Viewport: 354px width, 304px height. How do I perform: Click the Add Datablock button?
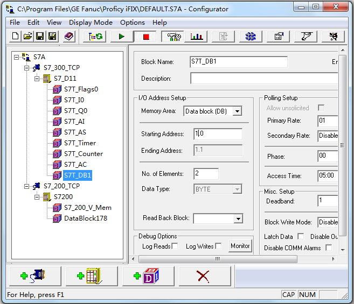148,276
